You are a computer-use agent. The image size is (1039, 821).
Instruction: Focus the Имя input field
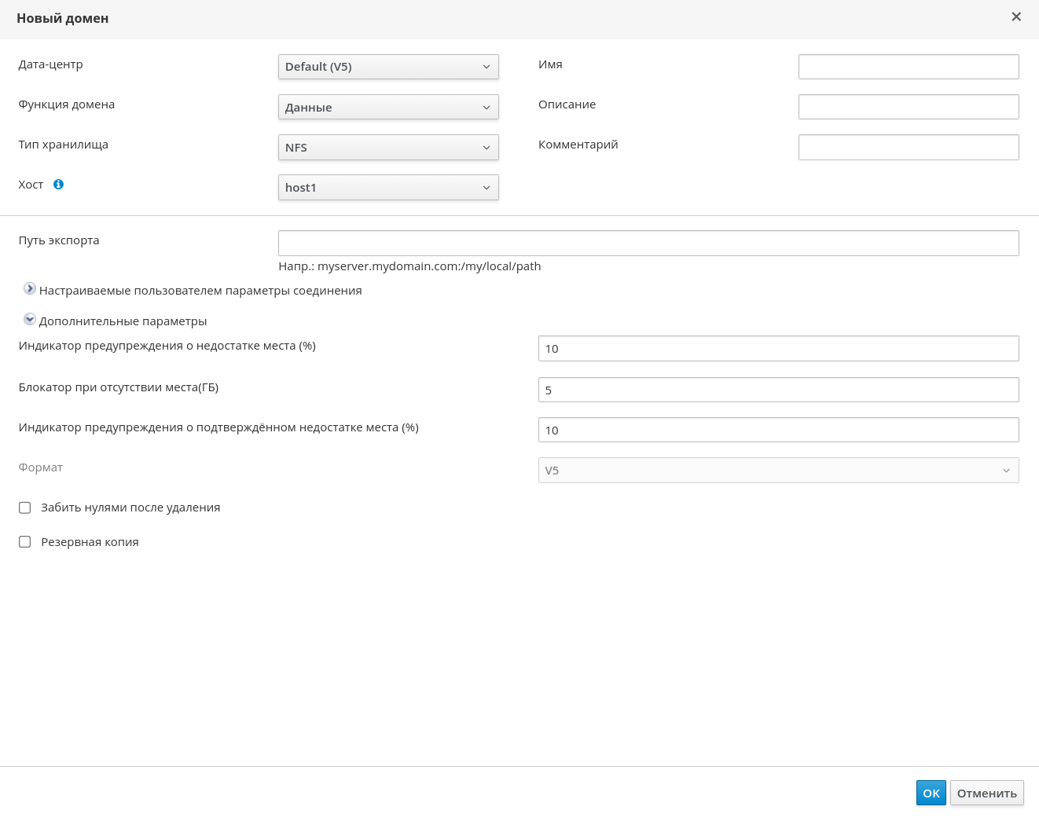point(909,67)
